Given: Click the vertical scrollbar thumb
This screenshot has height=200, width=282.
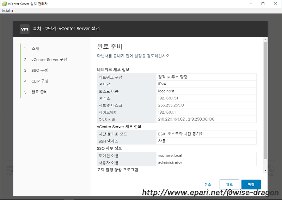Looking at the screenshot, I should (265, 100).
